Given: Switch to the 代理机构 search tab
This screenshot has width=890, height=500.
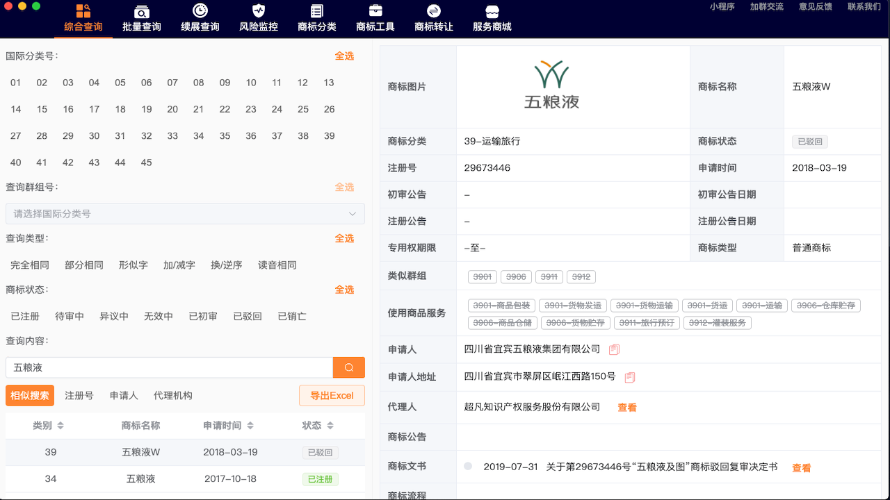Looking at the screenshot, I should pyautogui.click(x=172, y=395).
